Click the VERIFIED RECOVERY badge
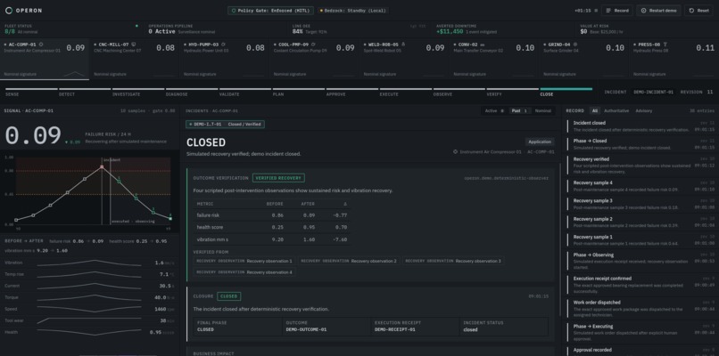 278,178
